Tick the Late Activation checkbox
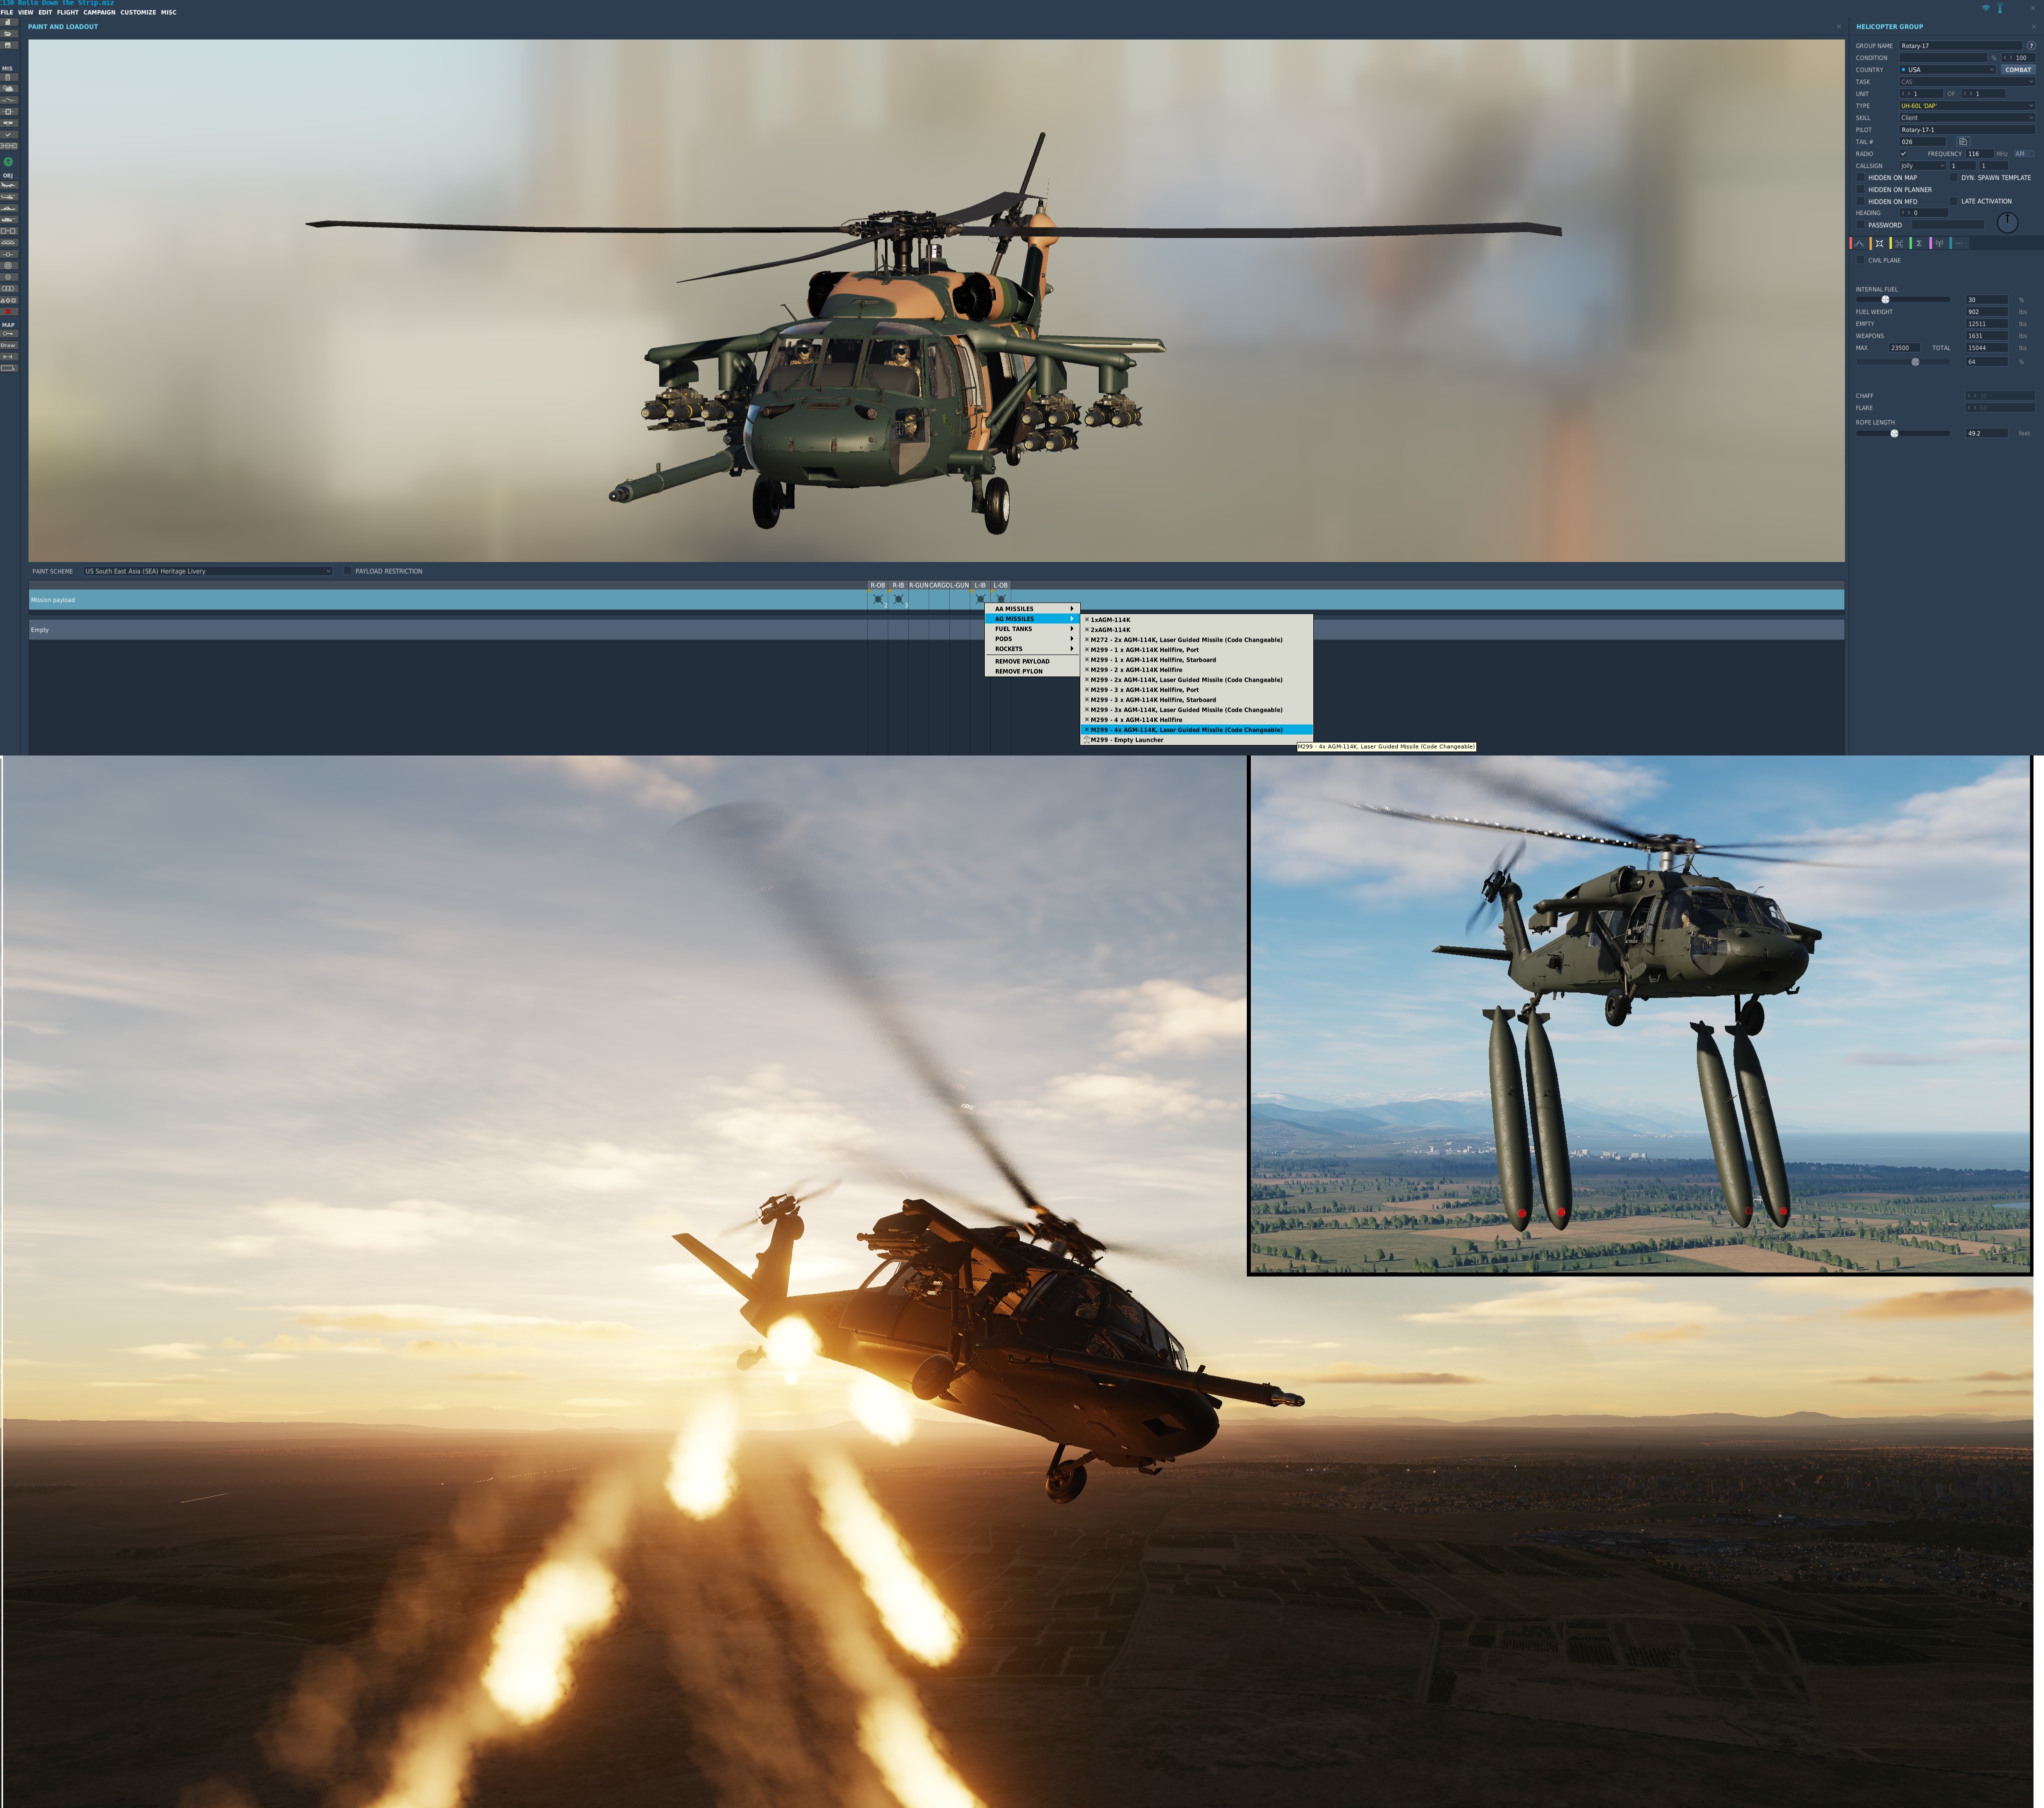The height and width of the screenshot is (1808, 2044). coord(1953,201)
